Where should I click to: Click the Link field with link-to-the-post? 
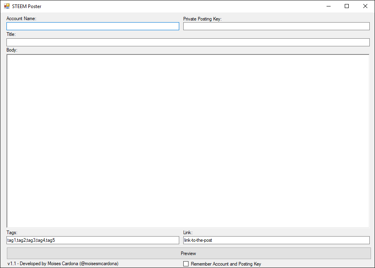coord(277,240)
